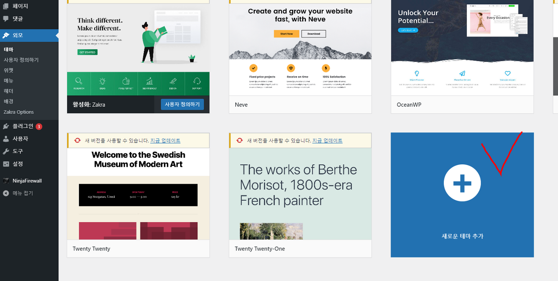Screen dimensions: 558x281
Task: Click the OceanWP theme name
Action: click(x=409, y=105)
